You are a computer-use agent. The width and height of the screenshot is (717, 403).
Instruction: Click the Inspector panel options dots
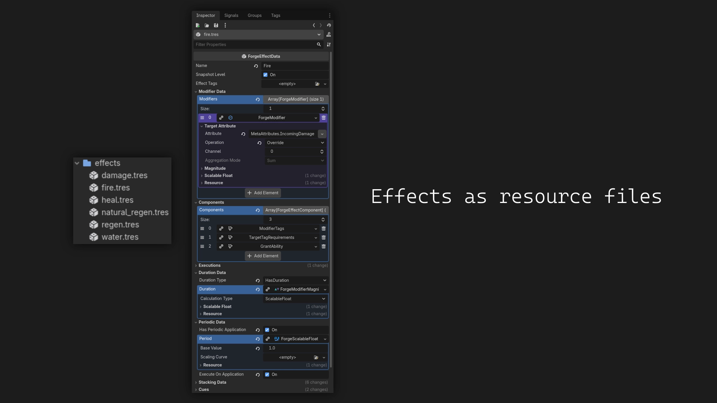coord(329,16)
